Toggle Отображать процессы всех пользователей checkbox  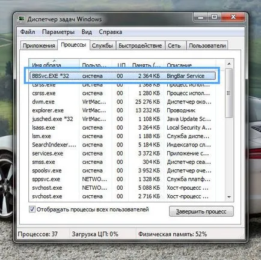pos(32,210)
